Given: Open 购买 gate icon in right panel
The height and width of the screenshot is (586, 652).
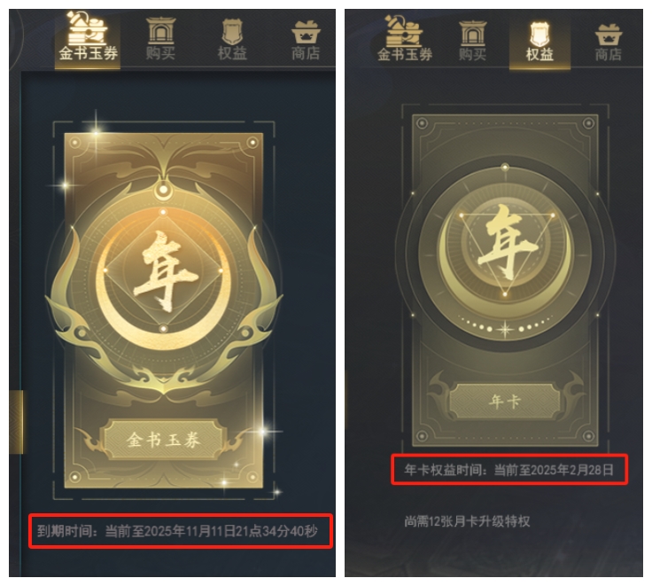Looking at the screenshot, I should (473, 33).
